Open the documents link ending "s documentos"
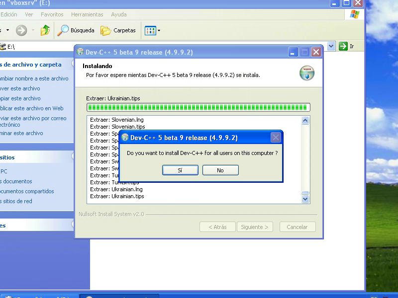The image size is (398, 298). point(16,181)
